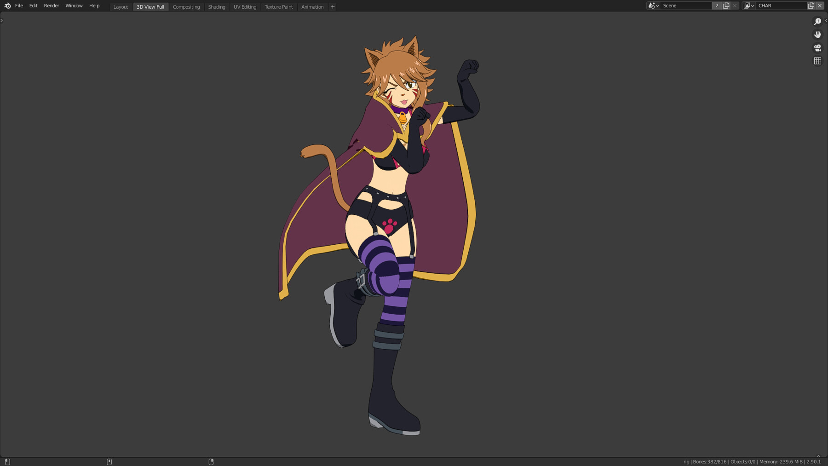Open the Animation workspace tab
828x466 pixels.
click(x=312, y=7)
